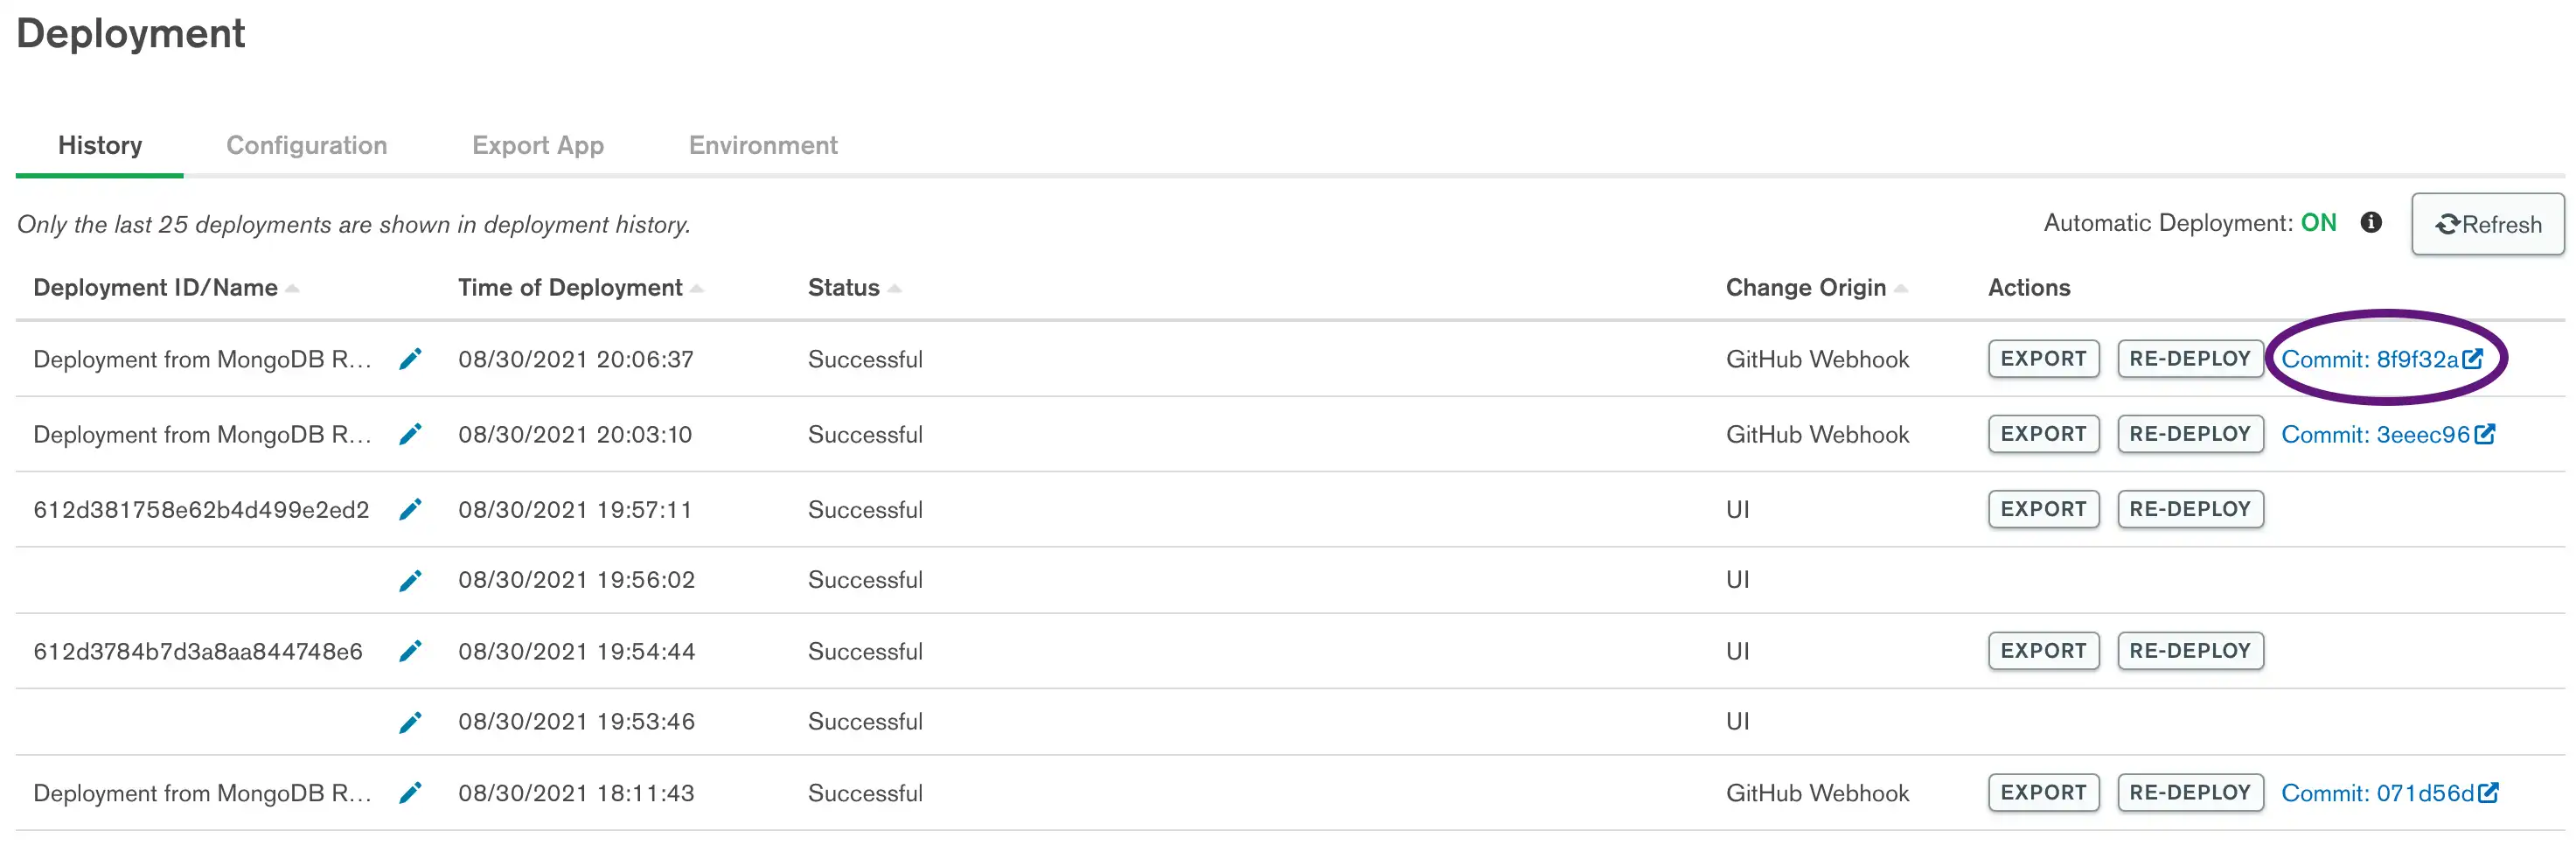This screenshot has width=2576, height=845.
Task: Click edit pencil for 19:53:46 deployment
Action: point(410,722)
